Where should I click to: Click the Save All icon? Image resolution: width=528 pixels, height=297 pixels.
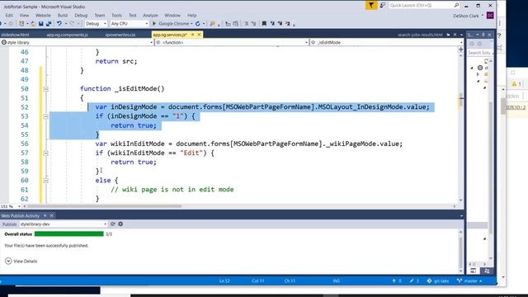tap(49, 24)
